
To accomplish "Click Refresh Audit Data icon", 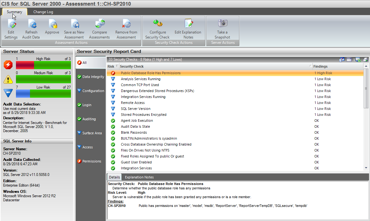I will (x=32, y=24).
